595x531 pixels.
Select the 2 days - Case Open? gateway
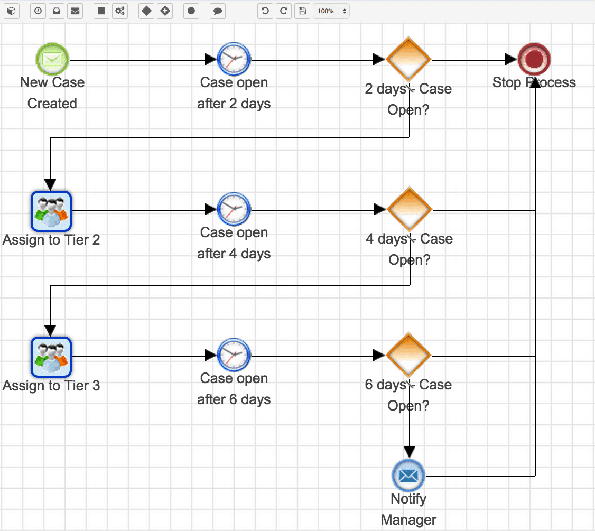coord(408,59)
